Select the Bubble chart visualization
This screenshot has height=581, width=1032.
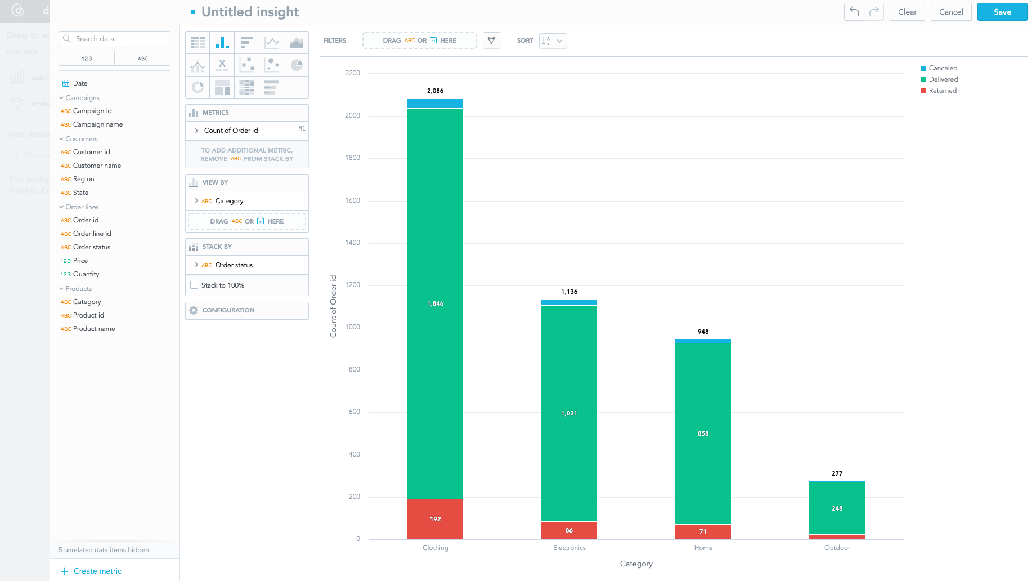[x=272, y=65]
